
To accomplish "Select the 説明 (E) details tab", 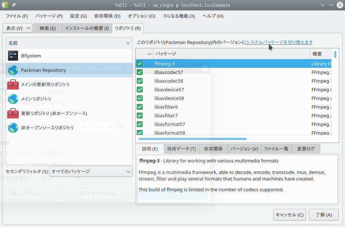I will click(150, 149).
